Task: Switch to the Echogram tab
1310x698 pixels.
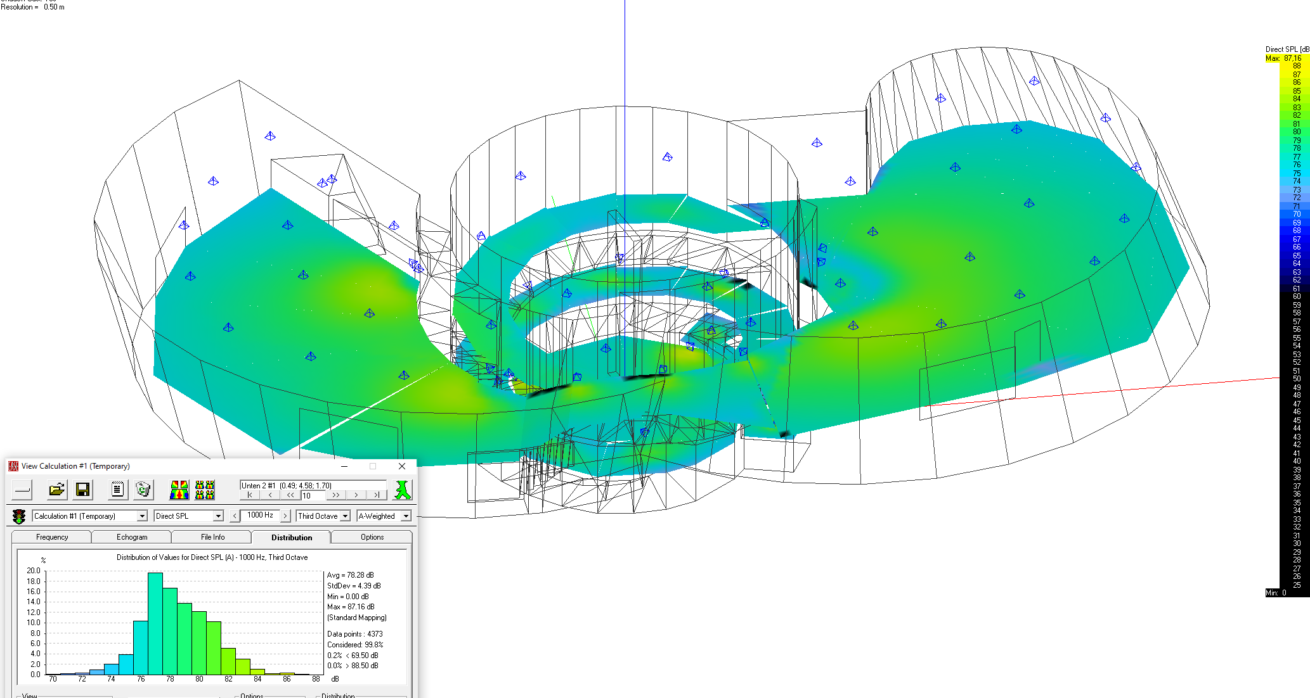Action: (132, 537)
